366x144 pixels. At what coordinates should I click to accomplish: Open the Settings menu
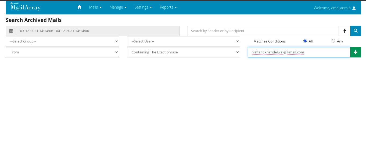point(143,7)
